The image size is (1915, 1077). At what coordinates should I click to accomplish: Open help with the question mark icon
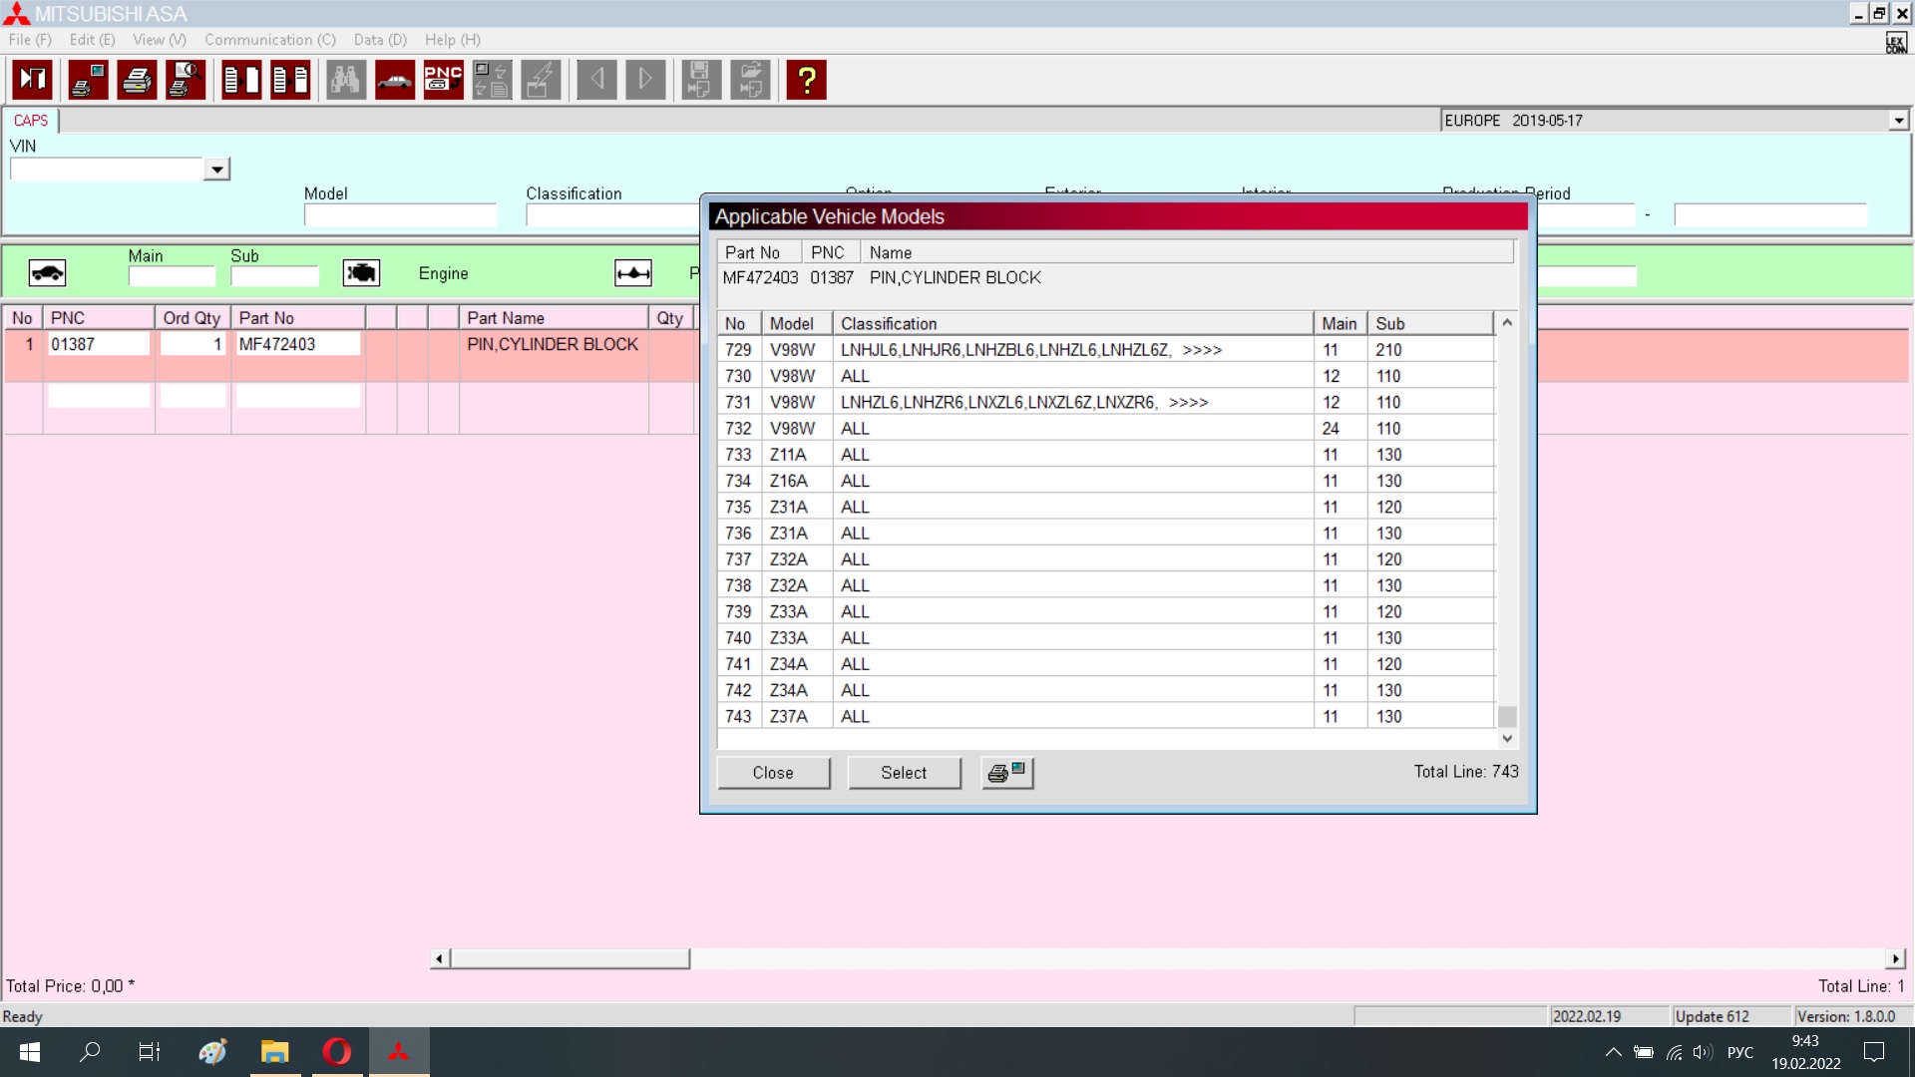[x=806, y=80]
